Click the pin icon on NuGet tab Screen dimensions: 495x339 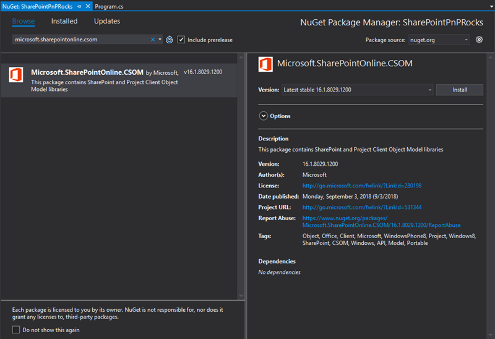(79, 6)
